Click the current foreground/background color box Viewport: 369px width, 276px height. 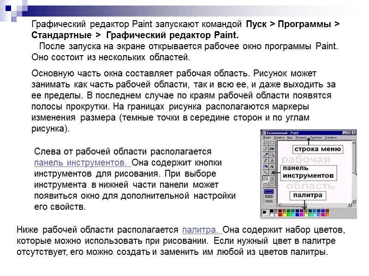tap(265, 213)
